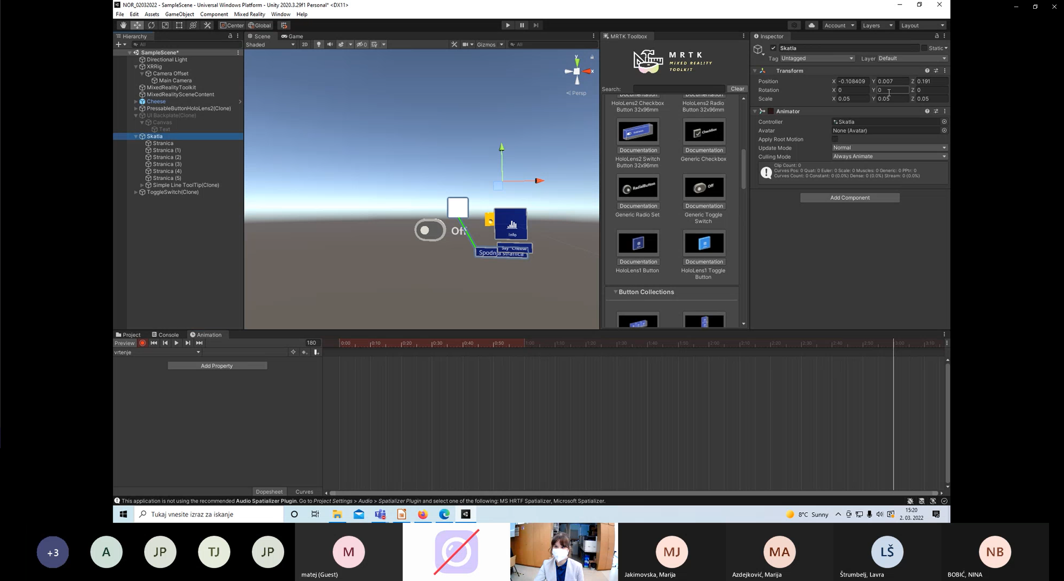This screenshot has width=1064, height=581.
Task: Open the Mixed Reality menu
Action: [x=249, y=14]
